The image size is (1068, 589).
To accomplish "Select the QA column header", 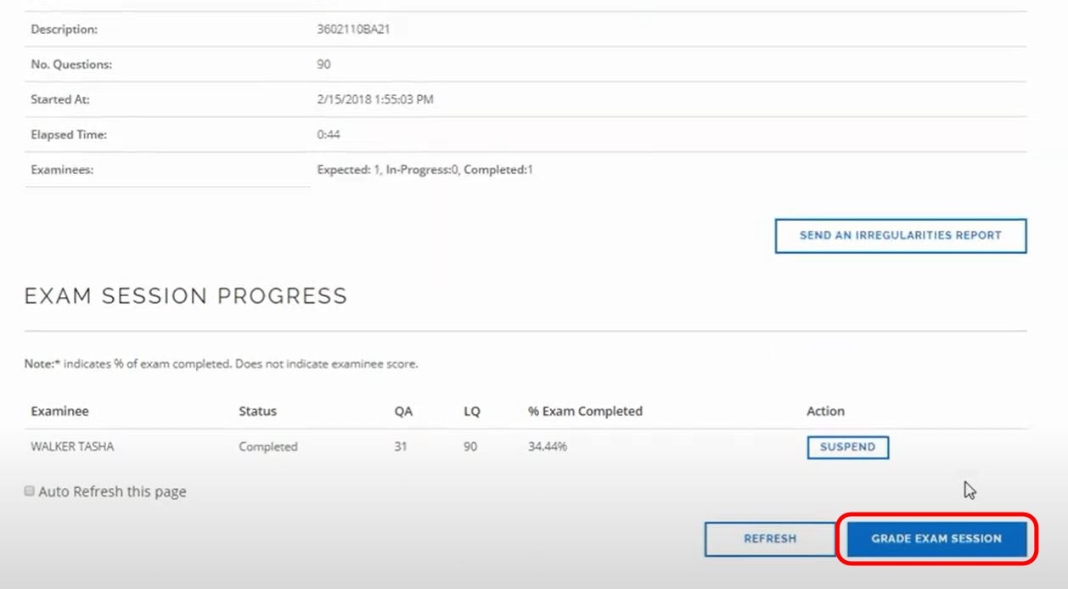I will click(403, 411).
